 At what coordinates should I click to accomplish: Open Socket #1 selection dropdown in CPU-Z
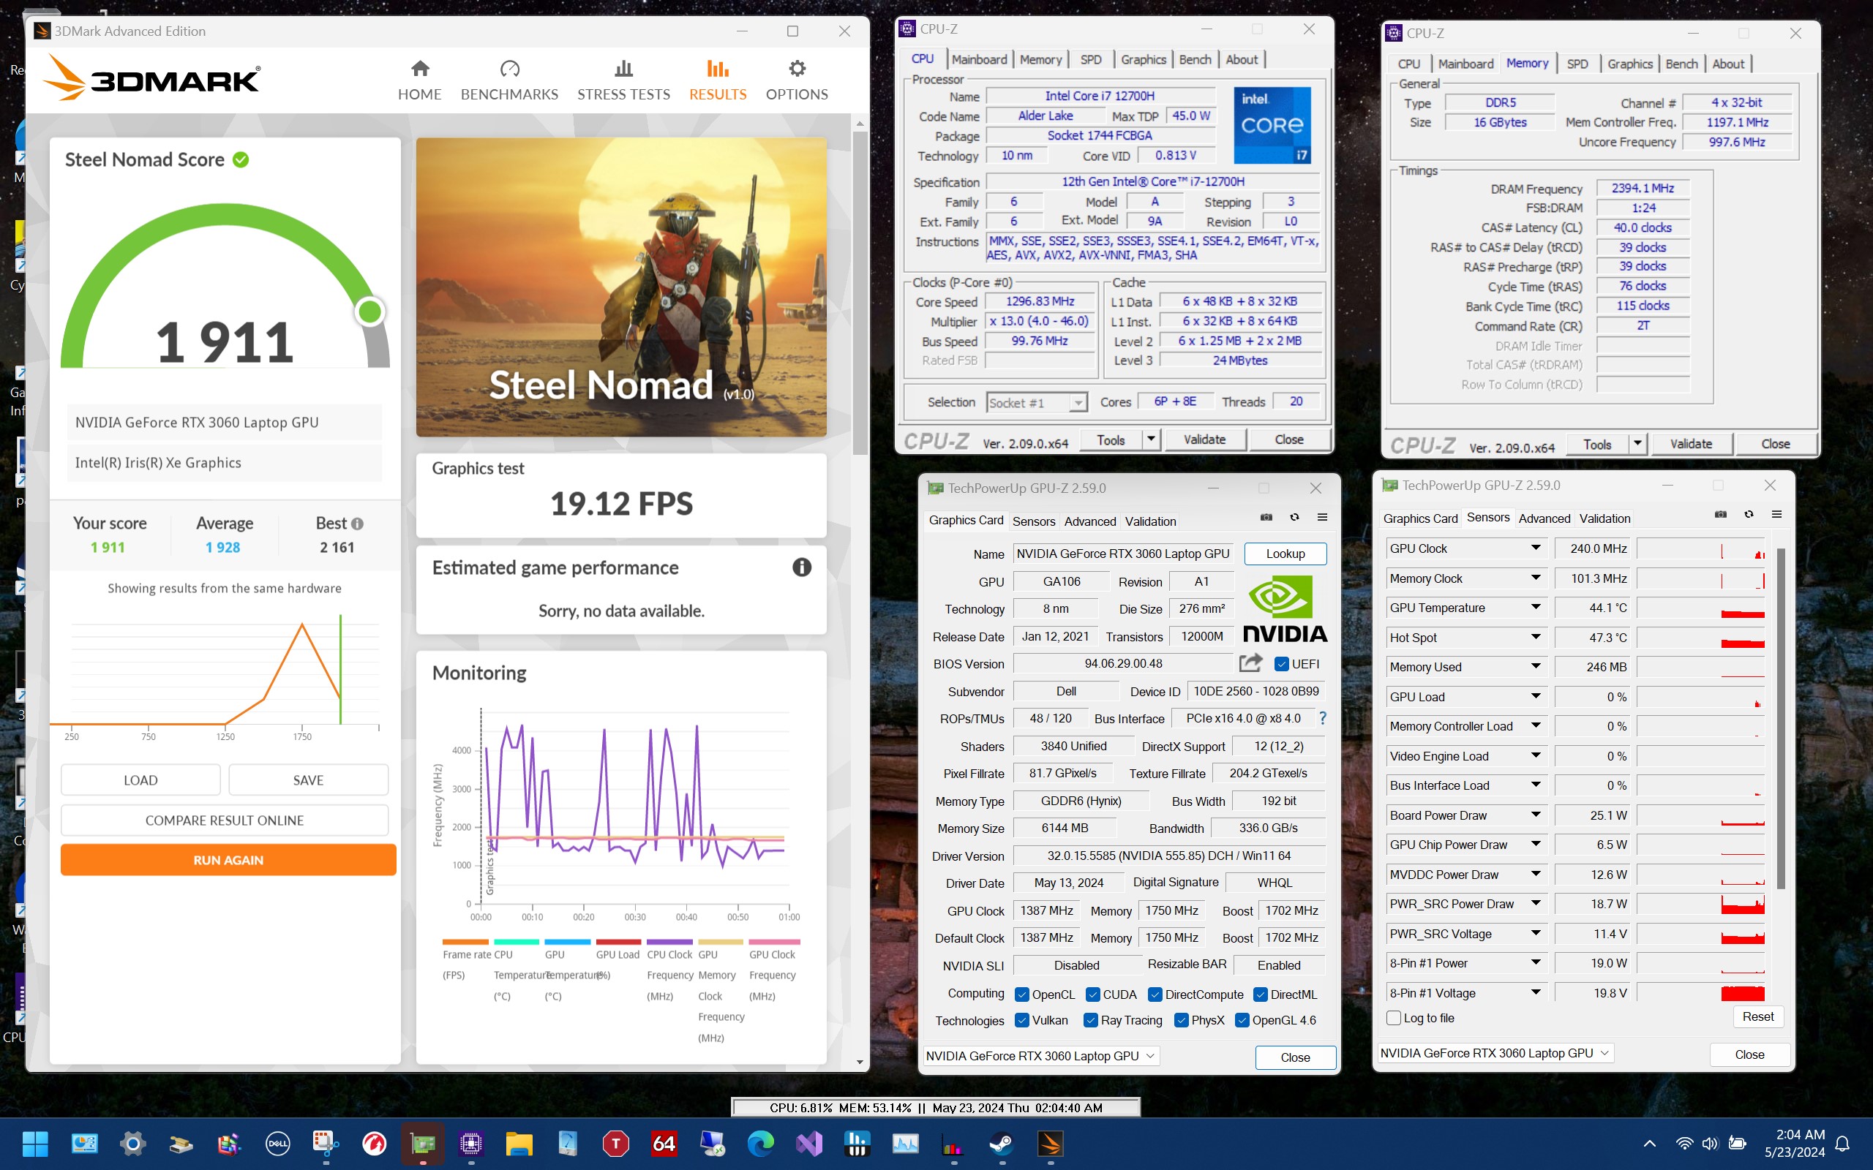[x=1037, y=402]
